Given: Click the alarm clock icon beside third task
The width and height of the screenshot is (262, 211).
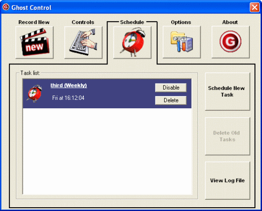Looking at the screenshot, I should (35, 94).
